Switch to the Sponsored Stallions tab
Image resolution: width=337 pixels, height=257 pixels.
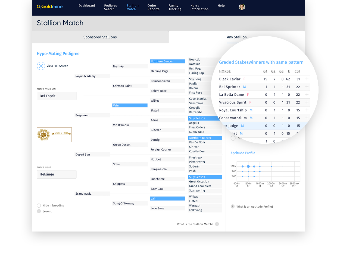pyautogui.click(x=100, y=37)
